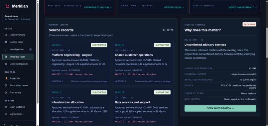268x126 pixels.
Task: Open Investigations section
Action: [x=18, y=50]
